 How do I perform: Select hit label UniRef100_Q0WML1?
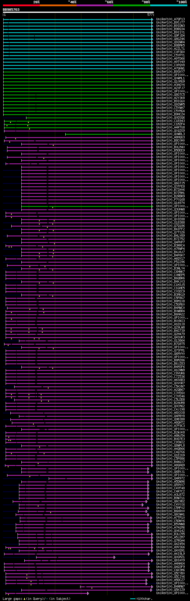(x=170, y=78)
